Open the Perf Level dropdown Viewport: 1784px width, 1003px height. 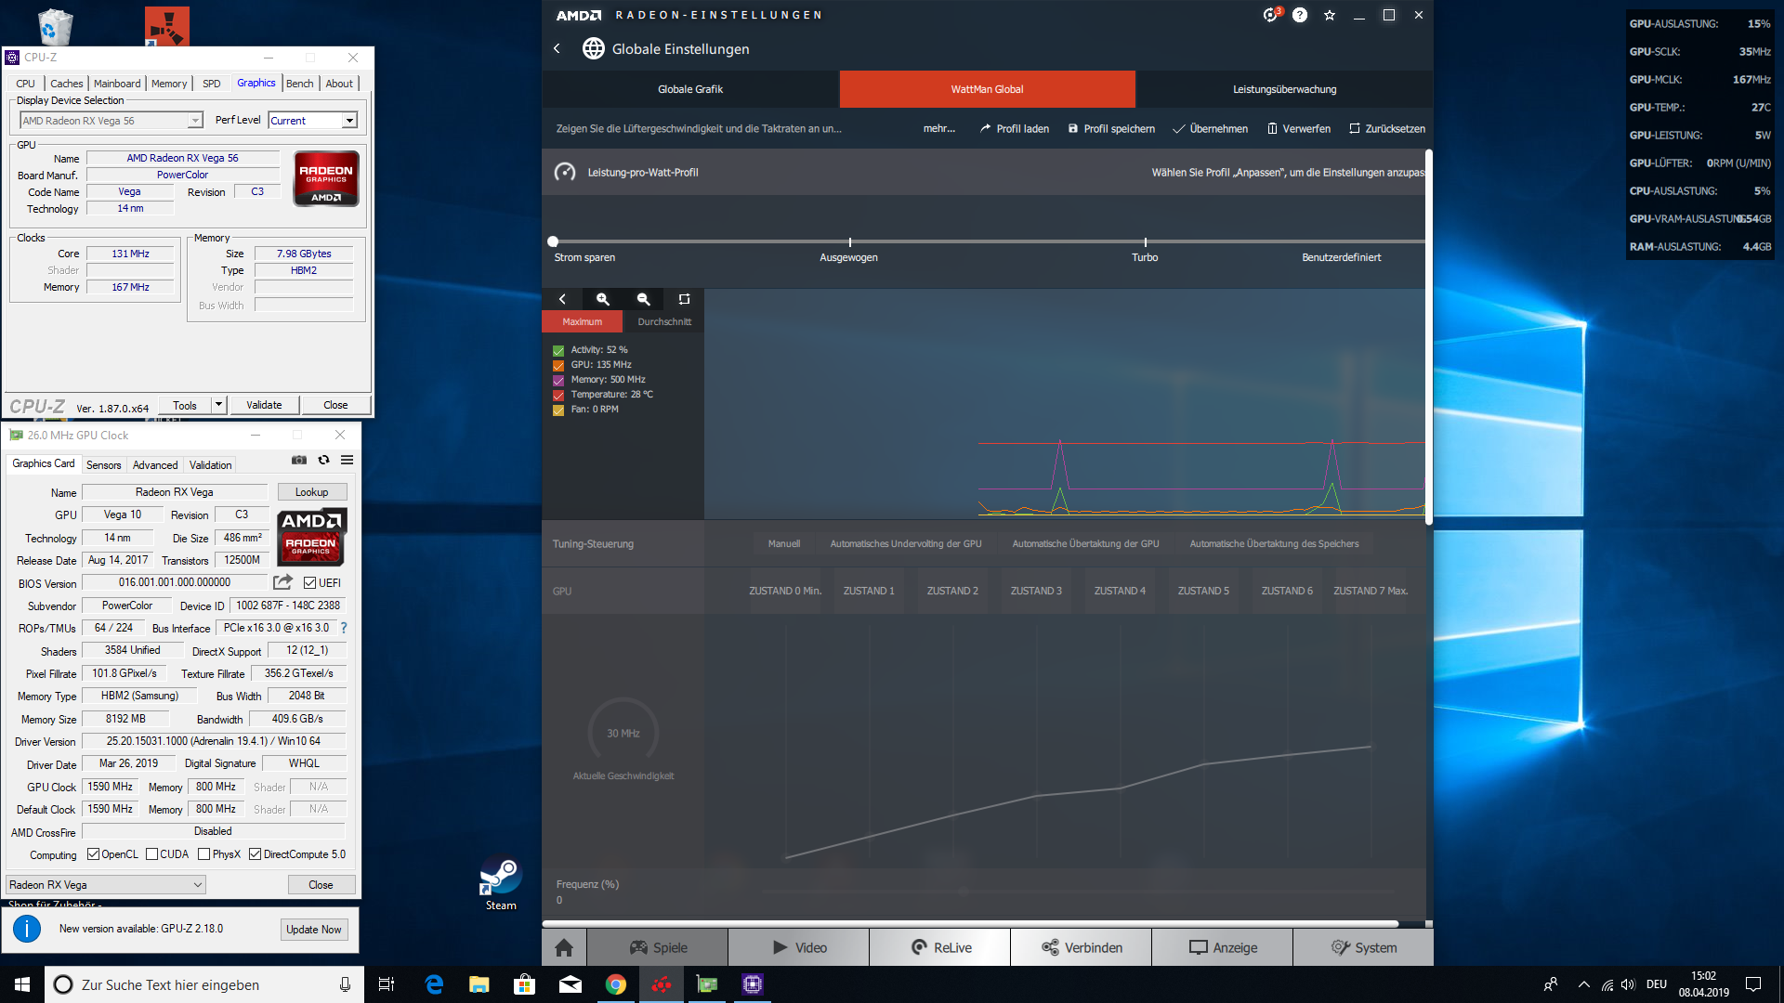pyautogui.click(x=313, y=121)
